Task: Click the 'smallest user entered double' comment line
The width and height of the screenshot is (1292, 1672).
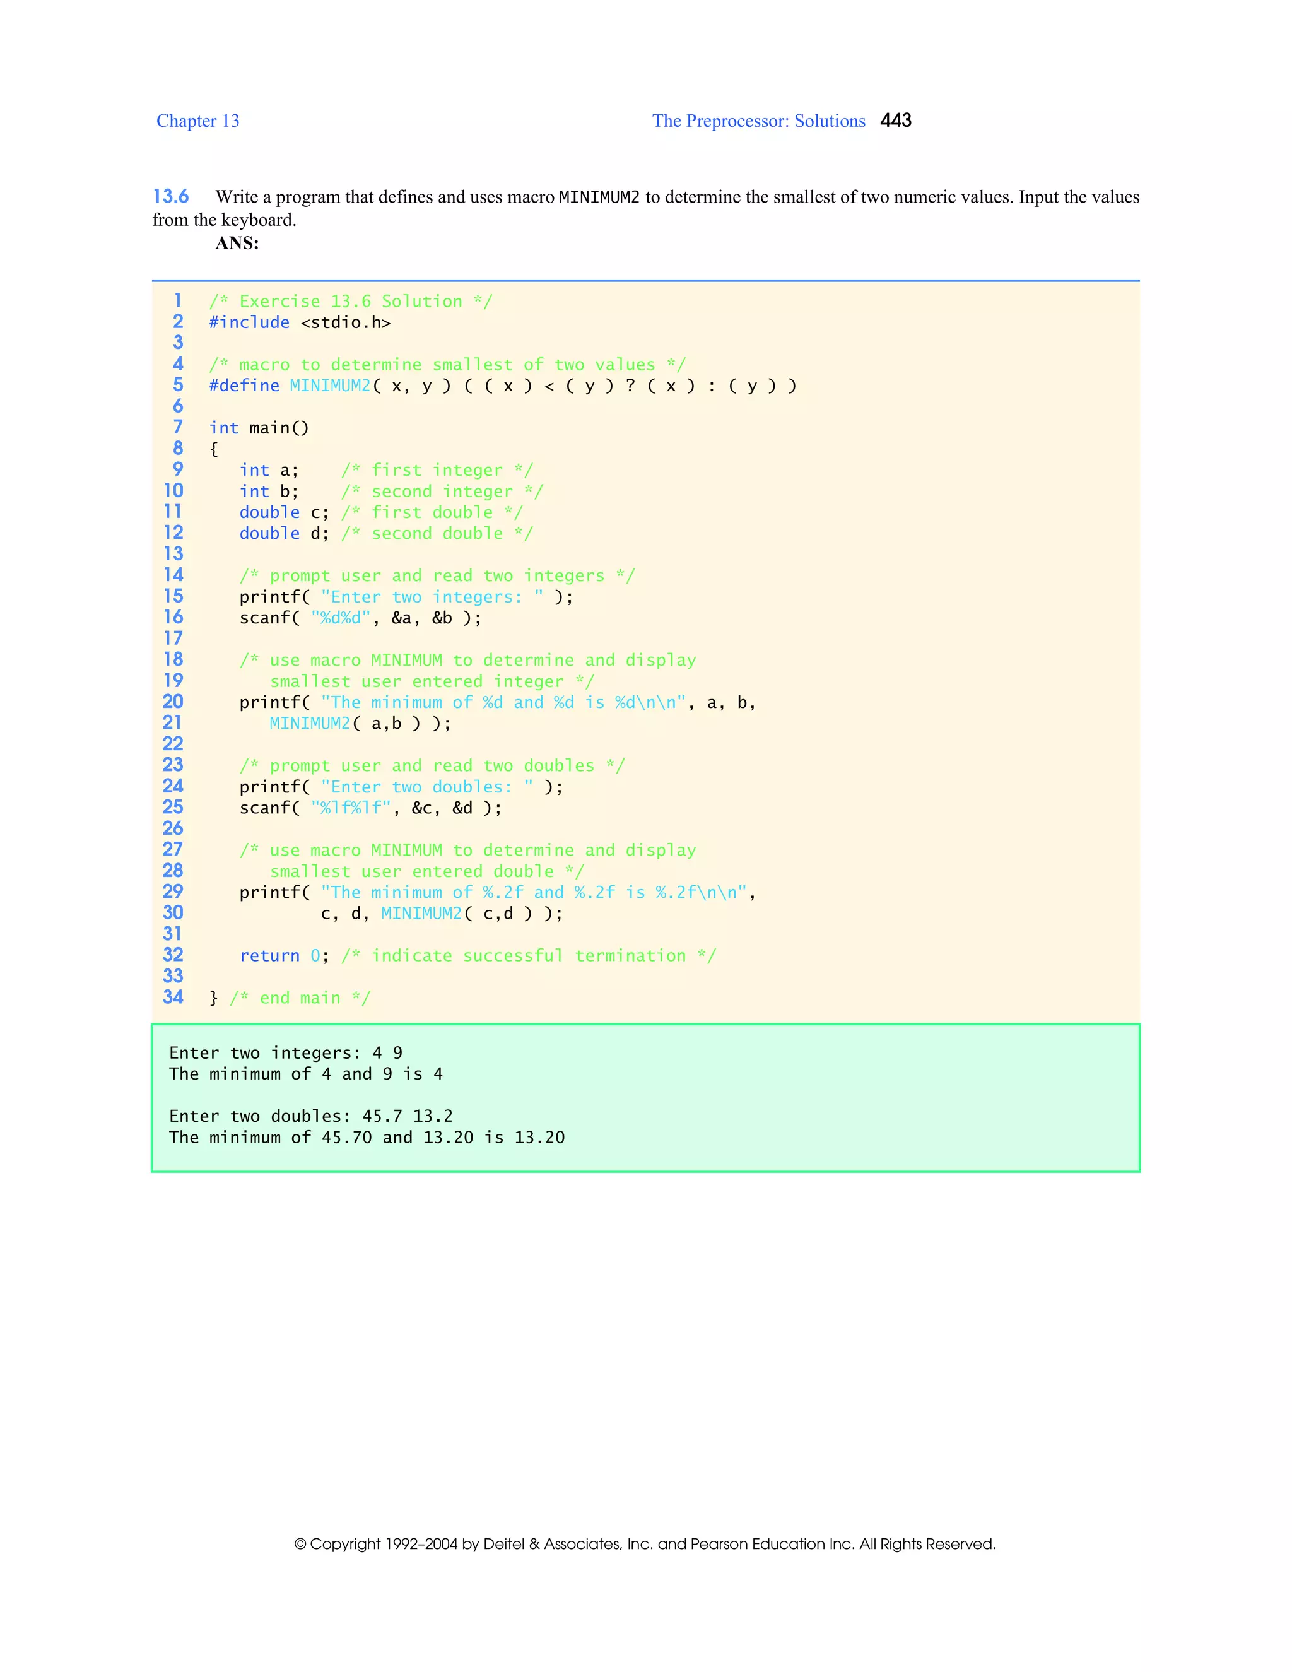Action: pyautogui.click(x=427, y=871)
